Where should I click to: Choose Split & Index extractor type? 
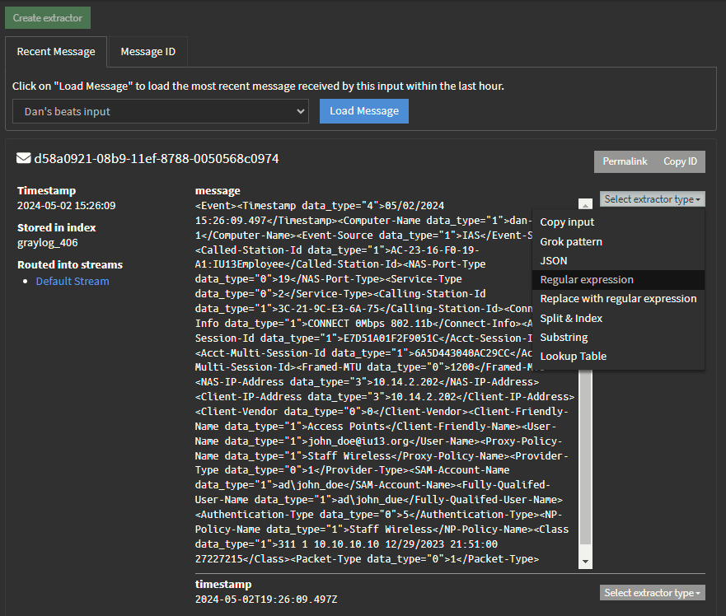[571, 319]
